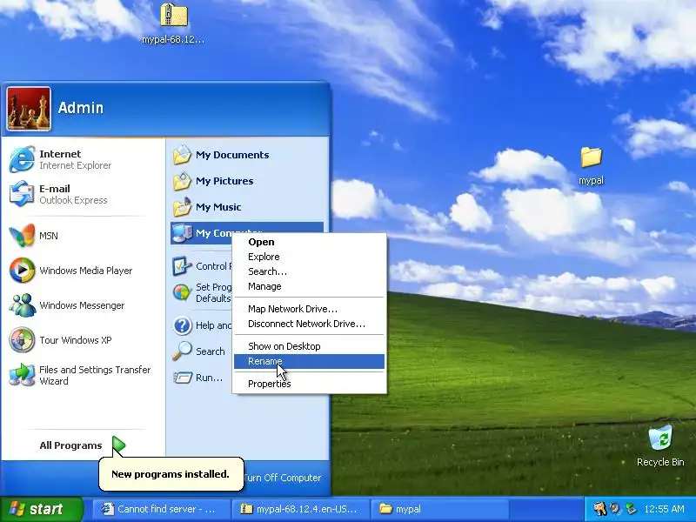The image size is (696, 522).
Task: Click the Run... icon
Action: click(182, 378)
